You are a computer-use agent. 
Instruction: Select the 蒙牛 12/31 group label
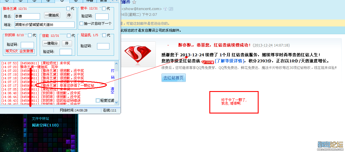89,8
